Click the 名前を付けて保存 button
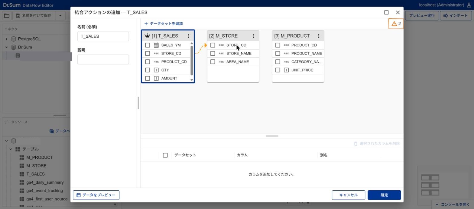The height and width of the screenshot is (209, 474). point(34,16)
